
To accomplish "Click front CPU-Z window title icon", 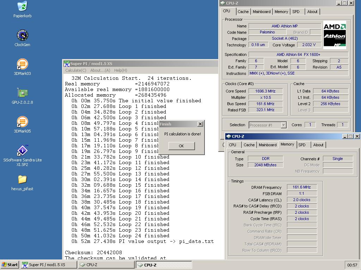I will point(228,136).
